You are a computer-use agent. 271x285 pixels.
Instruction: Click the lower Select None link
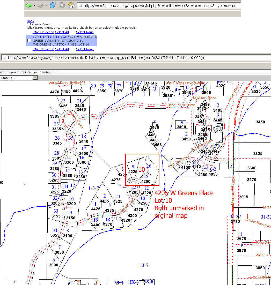[x=85, y=49]
